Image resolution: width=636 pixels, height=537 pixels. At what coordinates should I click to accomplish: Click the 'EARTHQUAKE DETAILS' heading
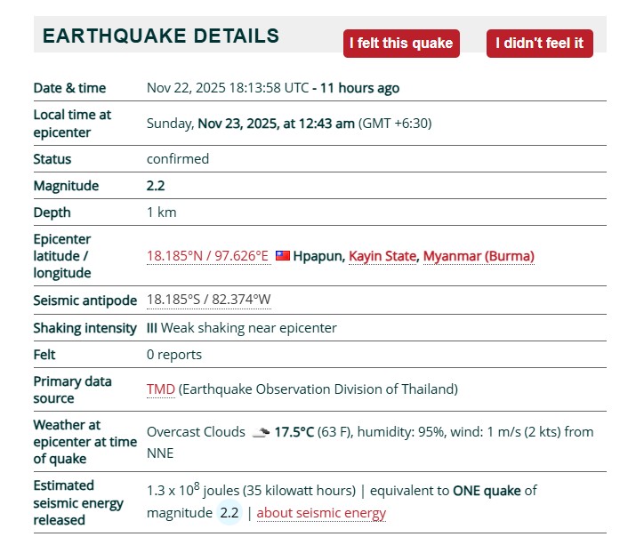(161, 36)
